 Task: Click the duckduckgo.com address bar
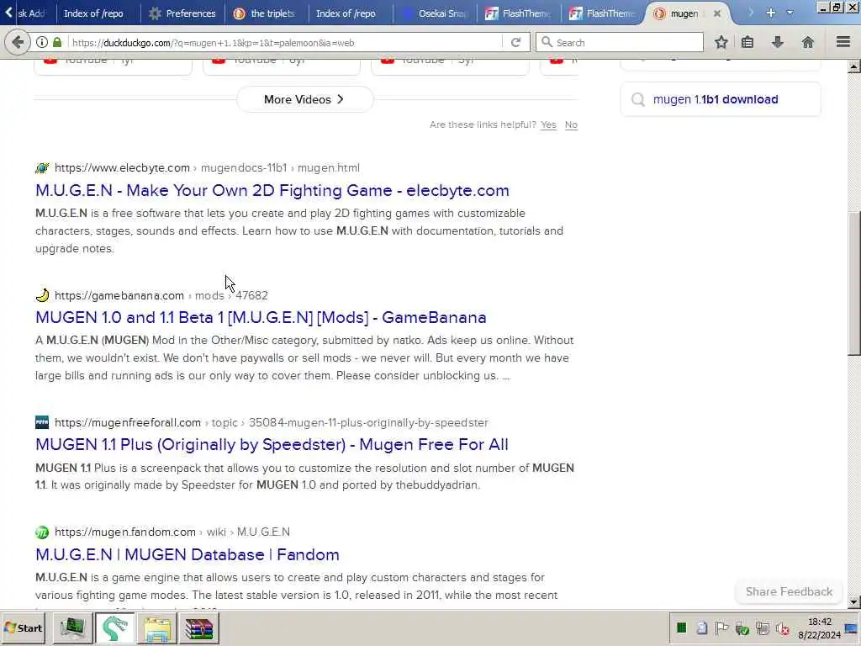point(286,42)
